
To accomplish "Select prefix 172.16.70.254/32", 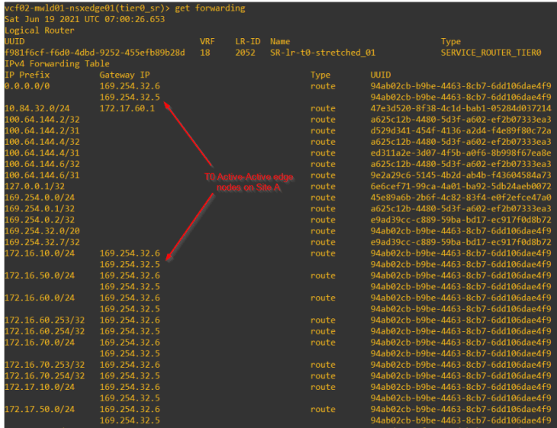I will [x=44, y=376].
